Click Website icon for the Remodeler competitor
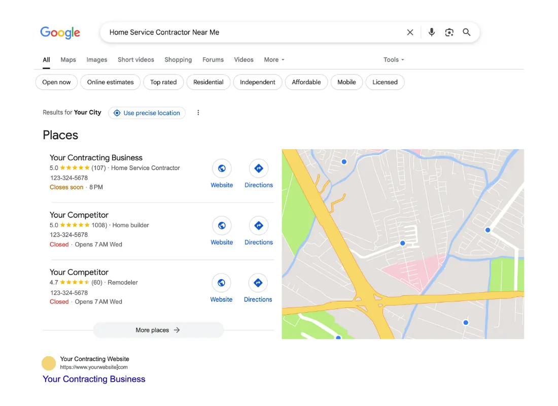558x406 pixels. tap(221, 283)
